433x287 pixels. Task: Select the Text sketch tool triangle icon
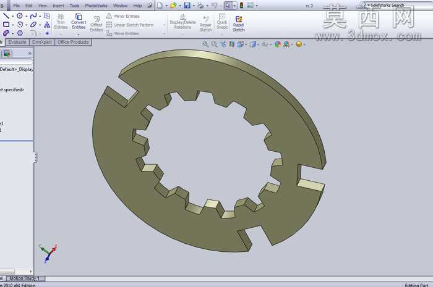(x=47, y=25)
